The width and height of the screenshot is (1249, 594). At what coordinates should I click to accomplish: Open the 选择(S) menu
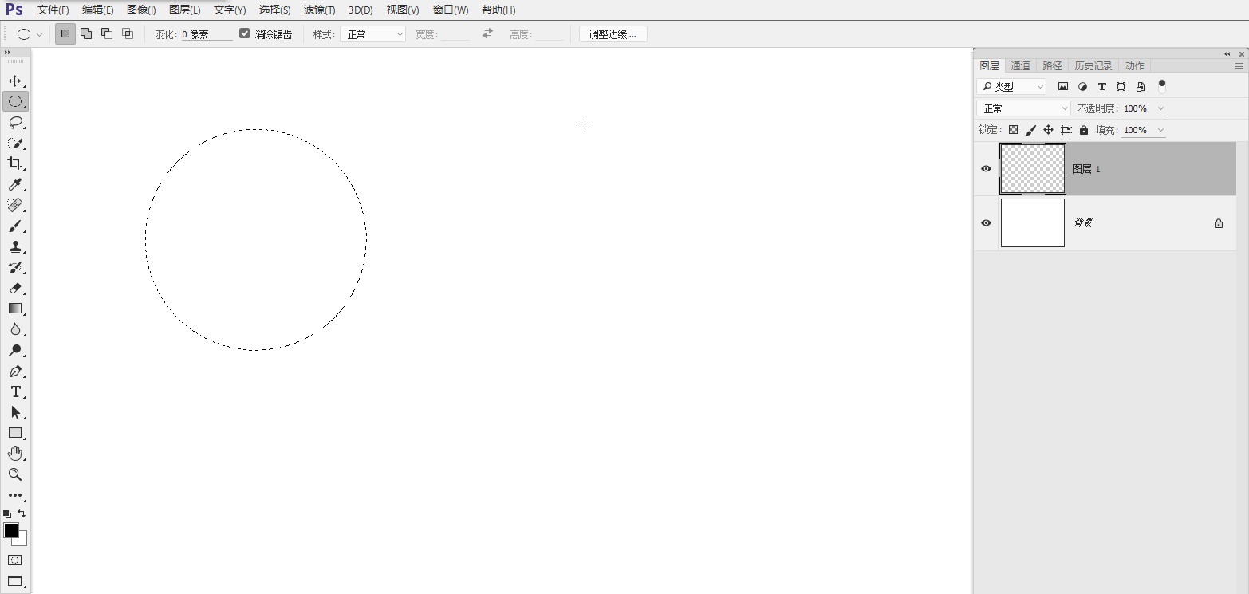pyautogui.click(x=275, y=10)
